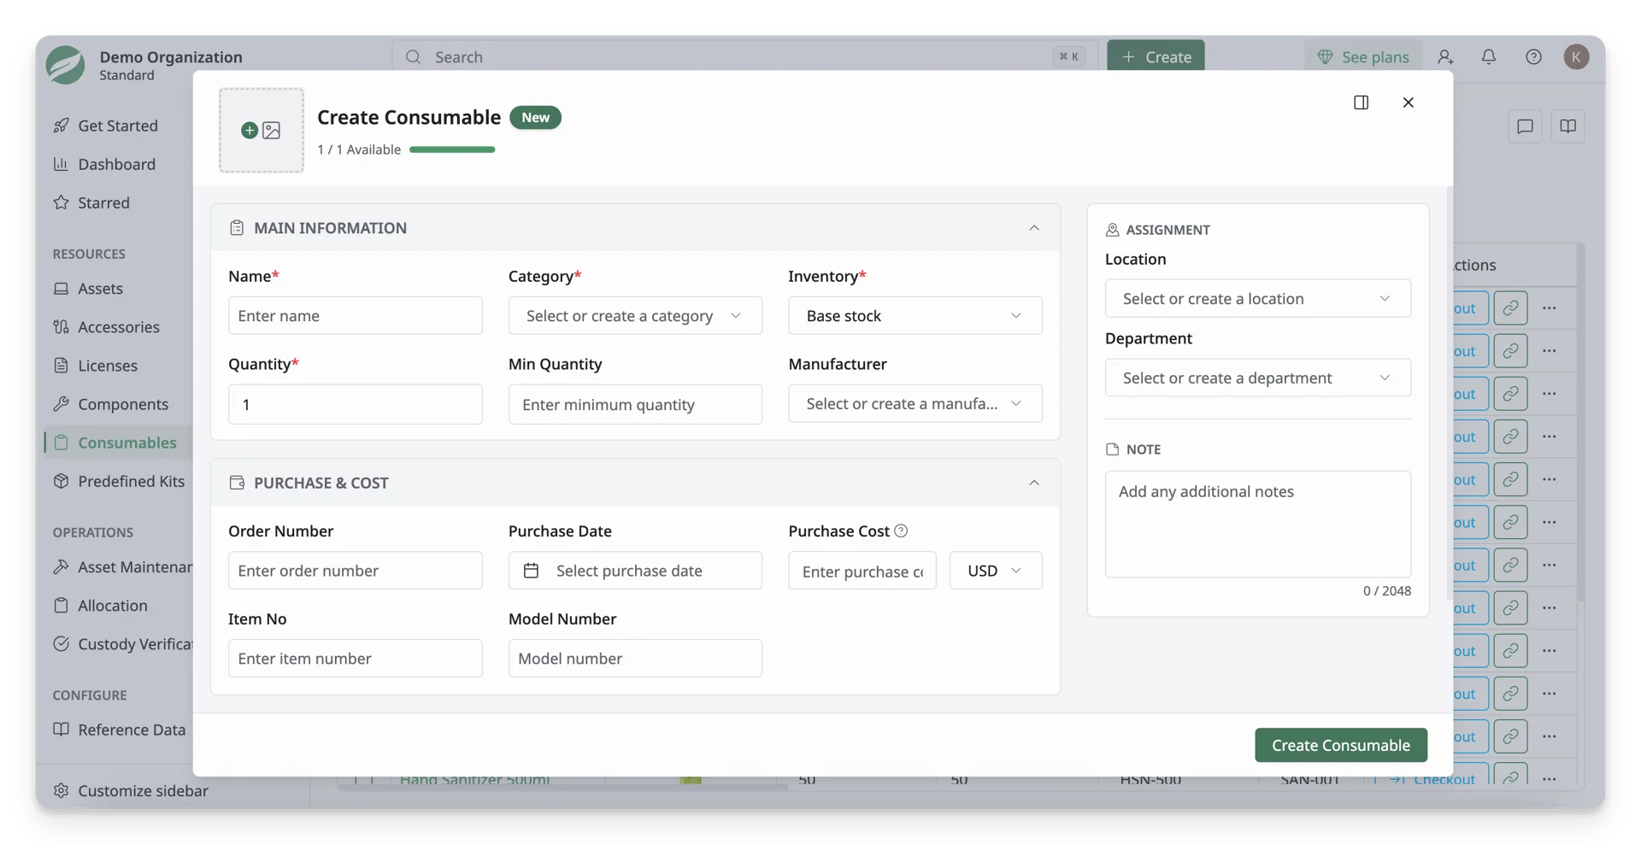Click the Purchase Cost input
The height and width of the screenshot is (844, 1641).
pos(862,571)
